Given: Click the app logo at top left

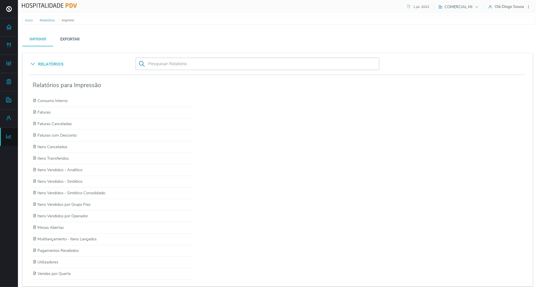Looking at the screenshot, I should [9, 9].
